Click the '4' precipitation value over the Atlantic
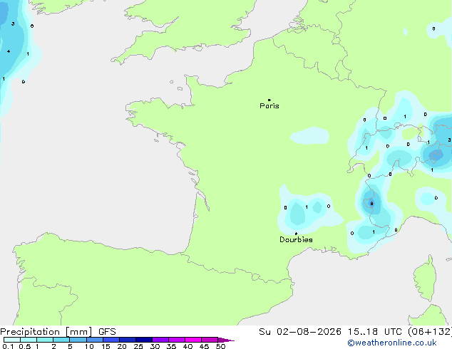Screen dimensions: 452x349 [9, 51]
